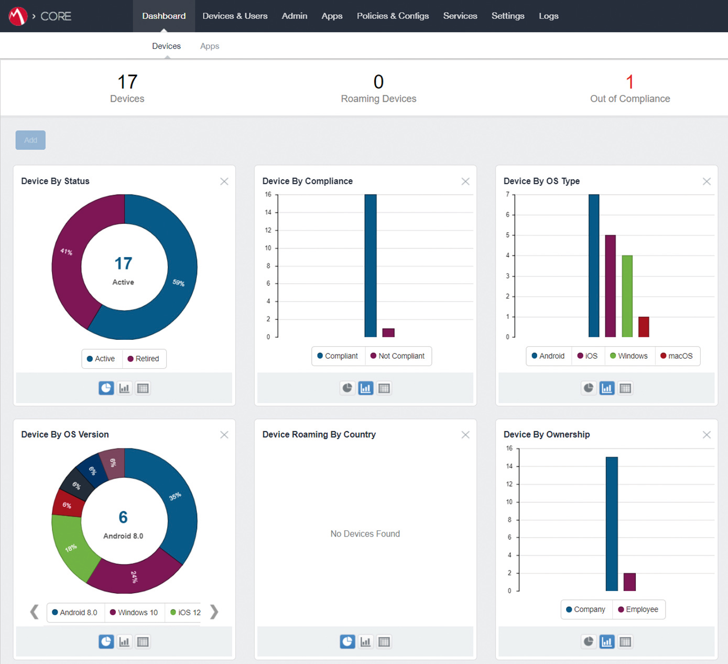This screenshot has height=664, width=728.
Task: Click the blue Company bar in Ownership
Action: pos(612,524)
